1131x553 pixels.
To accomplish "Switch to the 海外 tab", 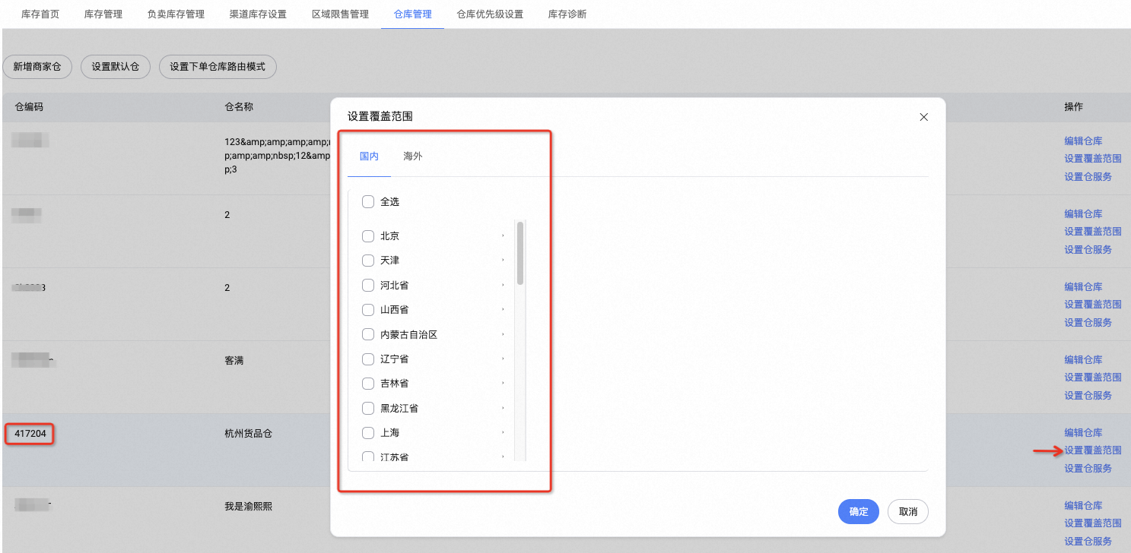I will (x=413, y=156).
